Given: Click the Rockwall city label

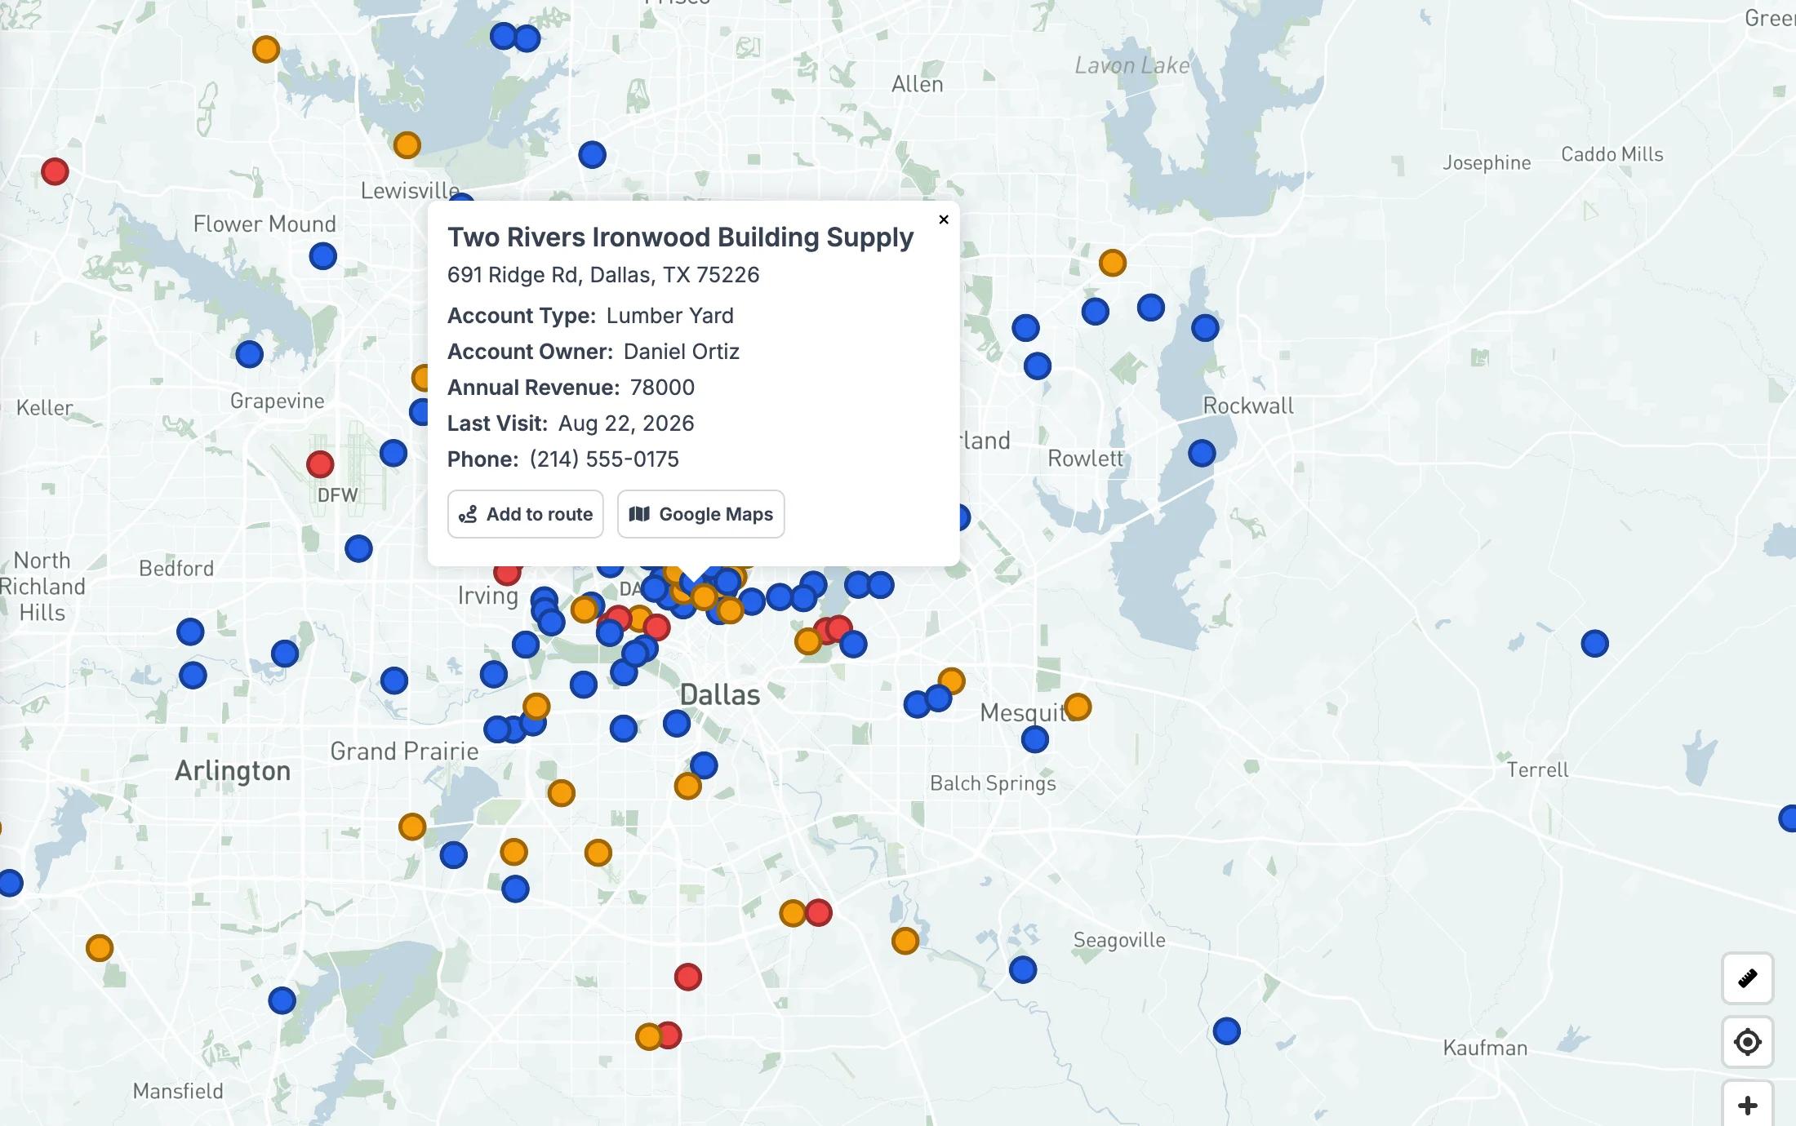Looking at the screenshot, I should 1248,406.
